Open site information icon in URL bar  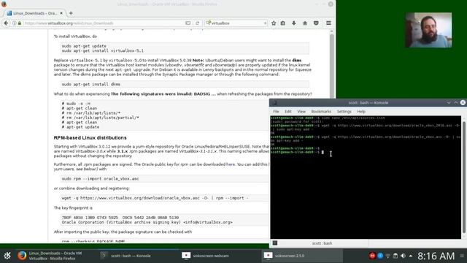click(14, 23)
